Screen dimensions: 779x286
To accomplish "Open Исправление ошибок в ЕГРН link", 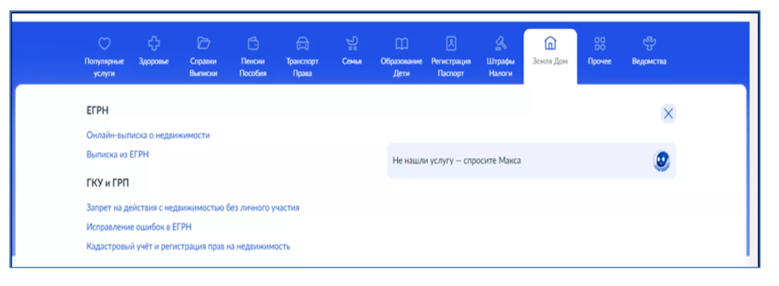I will [x=139, y=227].
